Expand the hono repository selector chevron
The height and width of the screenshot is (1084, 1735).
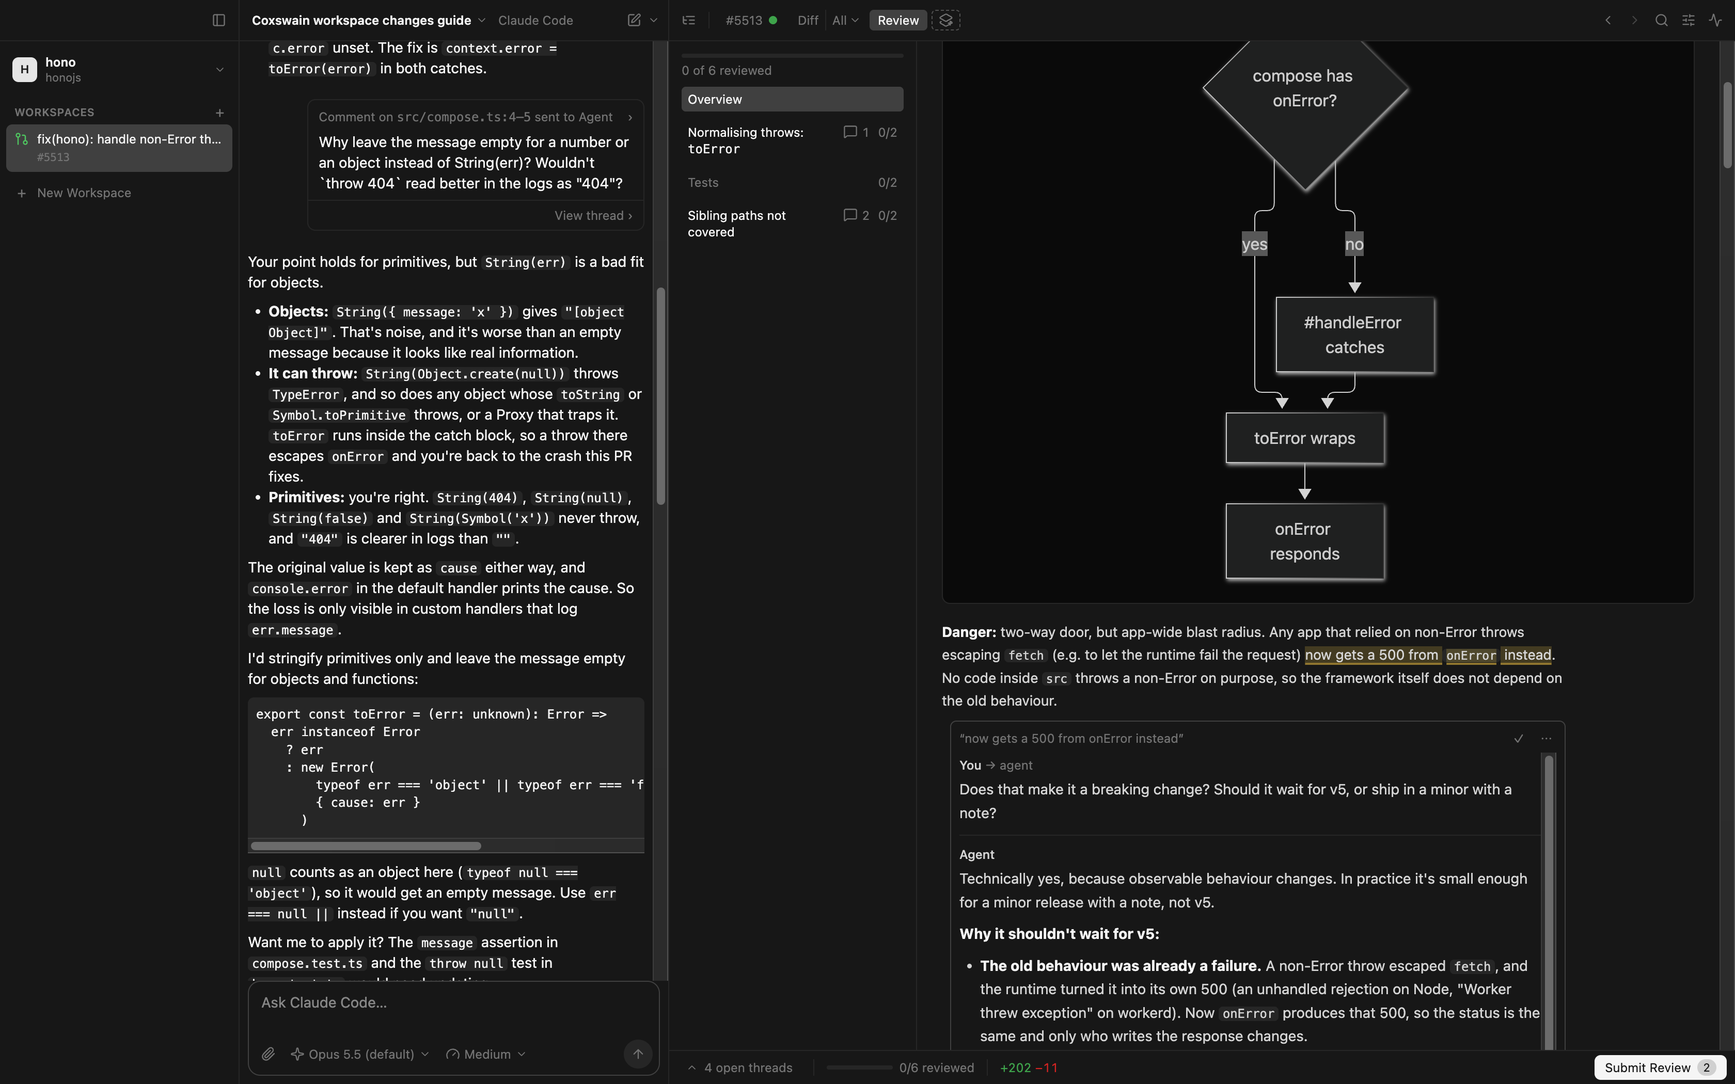click(219, 70)
